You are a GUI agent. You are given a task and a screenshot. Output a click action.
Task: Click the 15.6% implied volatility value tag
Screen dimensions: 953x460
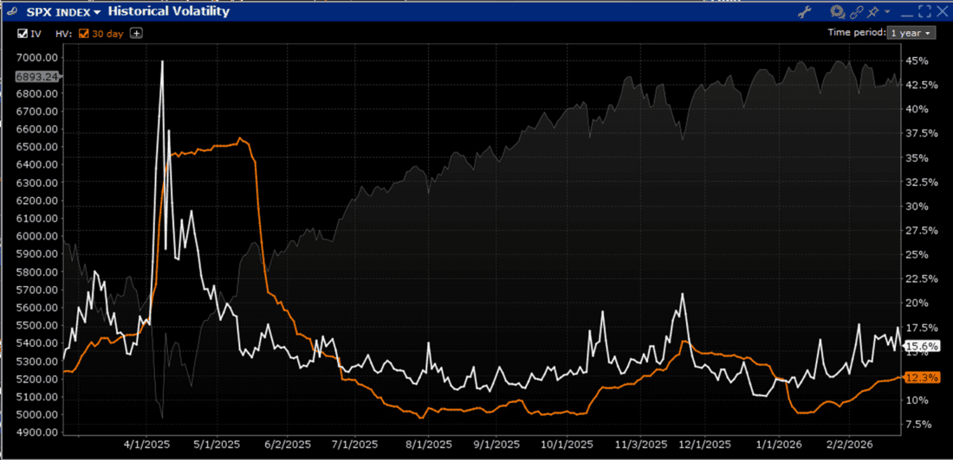coord(921,347)
